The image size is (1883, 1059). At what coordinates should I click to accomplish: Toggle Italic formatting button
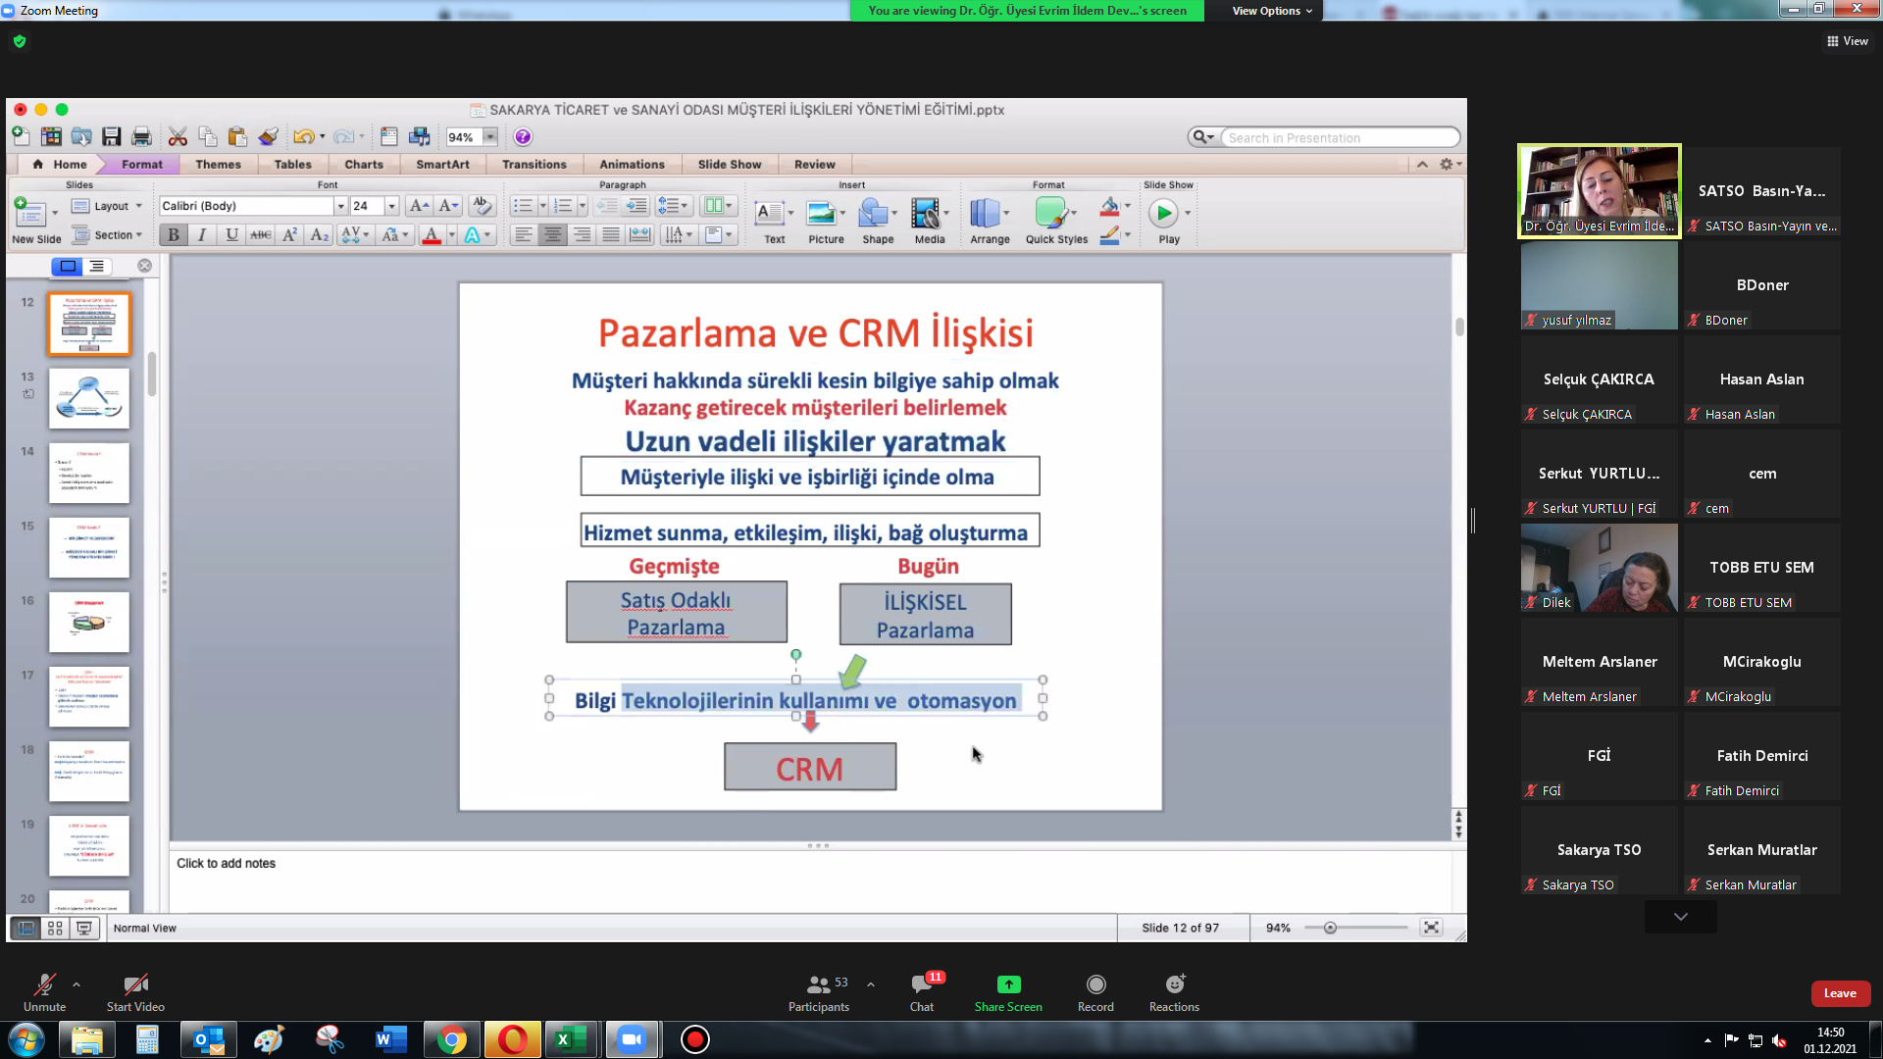point(202,235)
